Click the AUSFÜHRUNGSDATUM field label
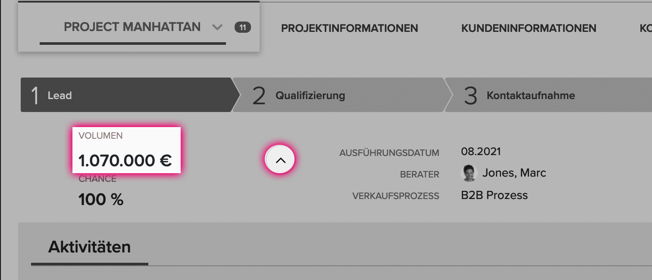 point(389,153)
